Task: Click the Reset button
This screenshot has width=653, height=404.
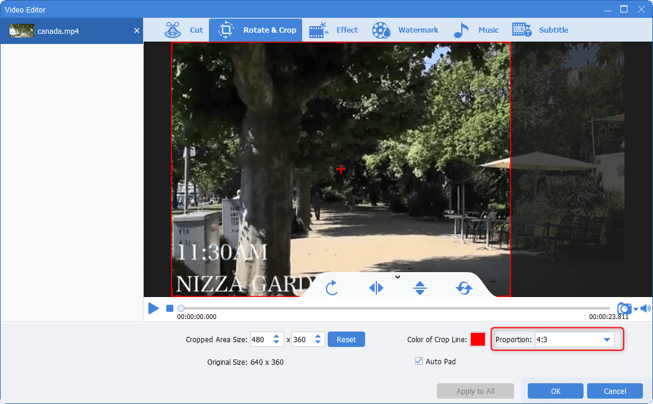Action: [346, 340]
